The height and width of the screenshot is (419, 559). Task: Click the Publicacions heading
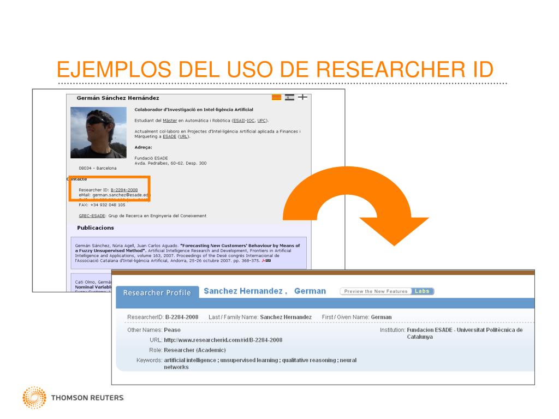(x=96, y=228)
